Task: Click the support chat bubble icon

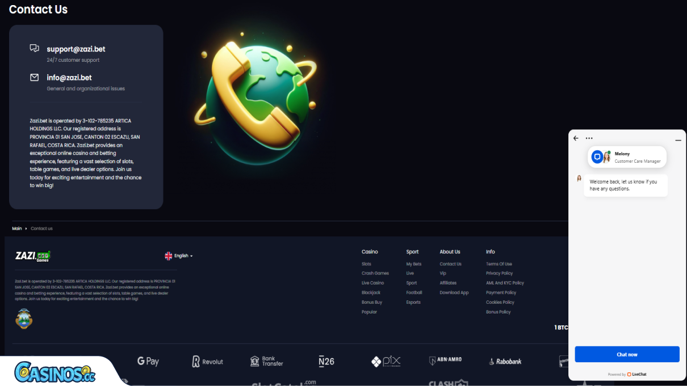Action: coord(35,49)
